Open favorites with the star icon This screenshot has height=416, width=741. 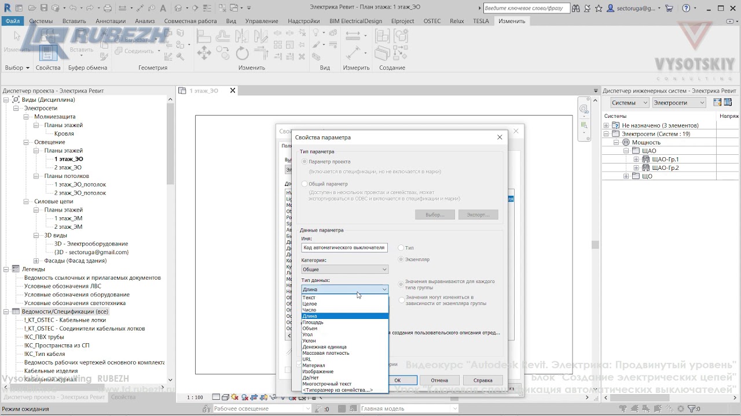click(x=599, y=8)
